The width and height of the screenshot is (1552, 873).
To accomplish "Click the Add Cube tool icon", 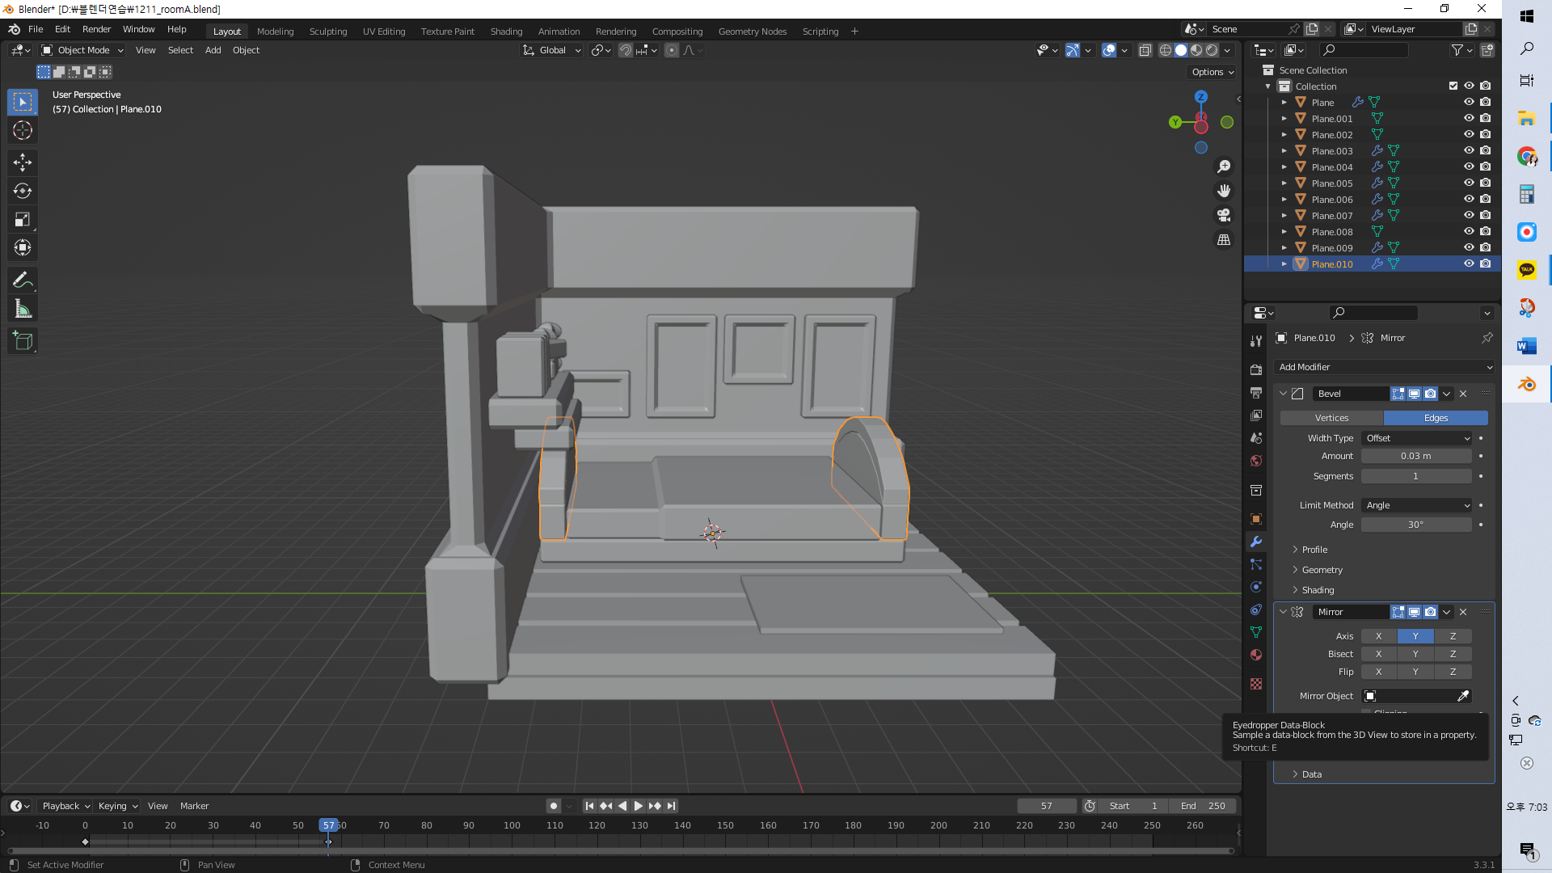I will (23, 341).
